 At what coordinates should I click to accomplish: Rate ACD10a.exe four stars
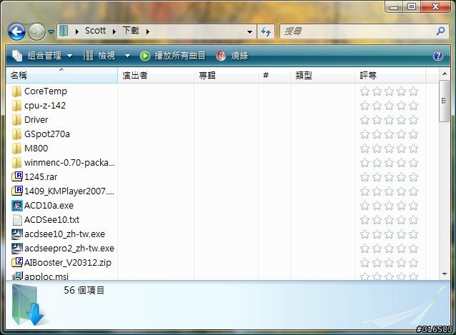pos(402,206)
